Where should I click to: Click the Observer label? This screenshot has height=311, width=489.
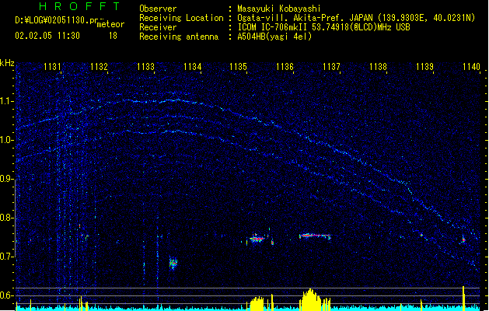[158, 9]
